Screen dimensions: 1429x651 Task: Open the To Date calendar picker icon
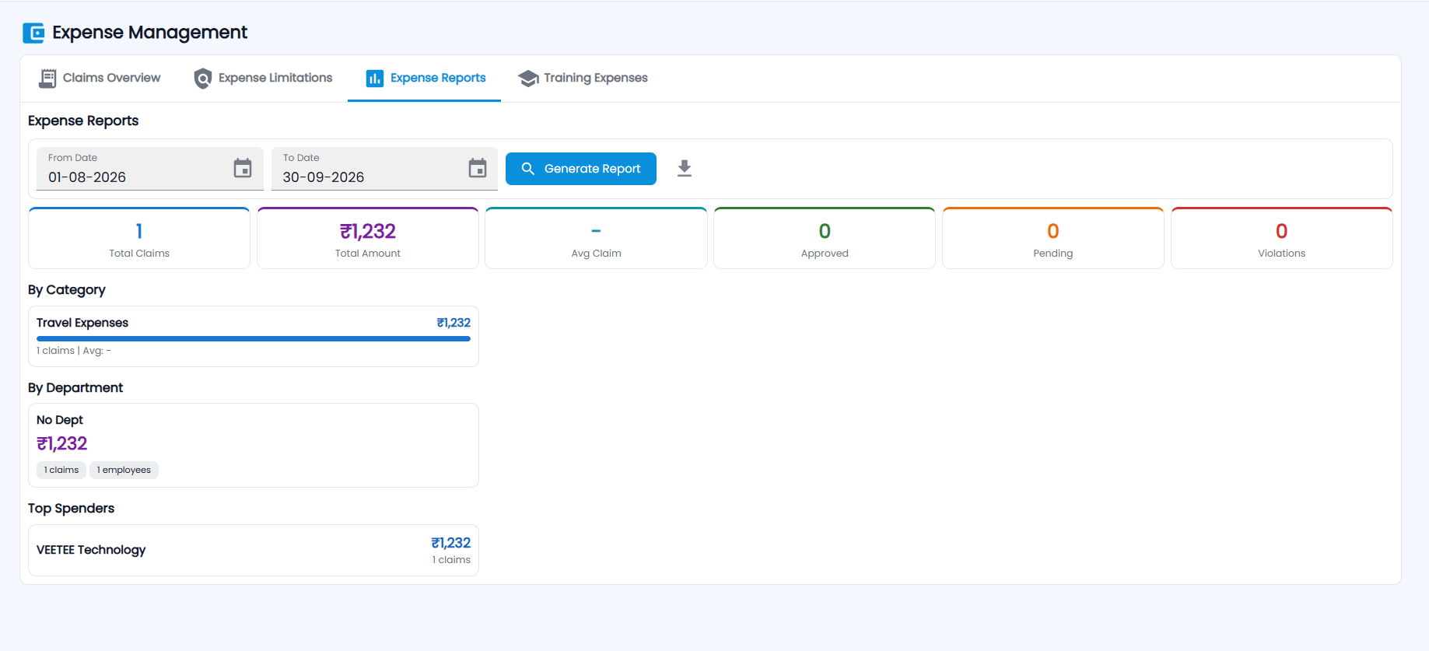tap(478, 168)
